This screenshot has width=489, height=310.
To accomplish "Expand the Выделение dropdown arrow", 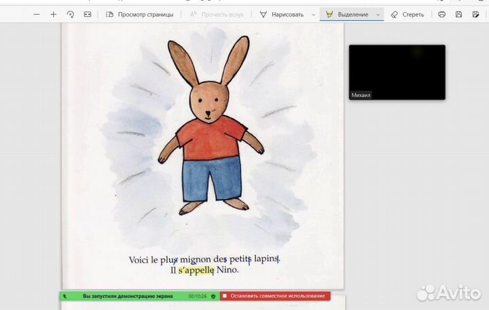I will pos(378,15).
